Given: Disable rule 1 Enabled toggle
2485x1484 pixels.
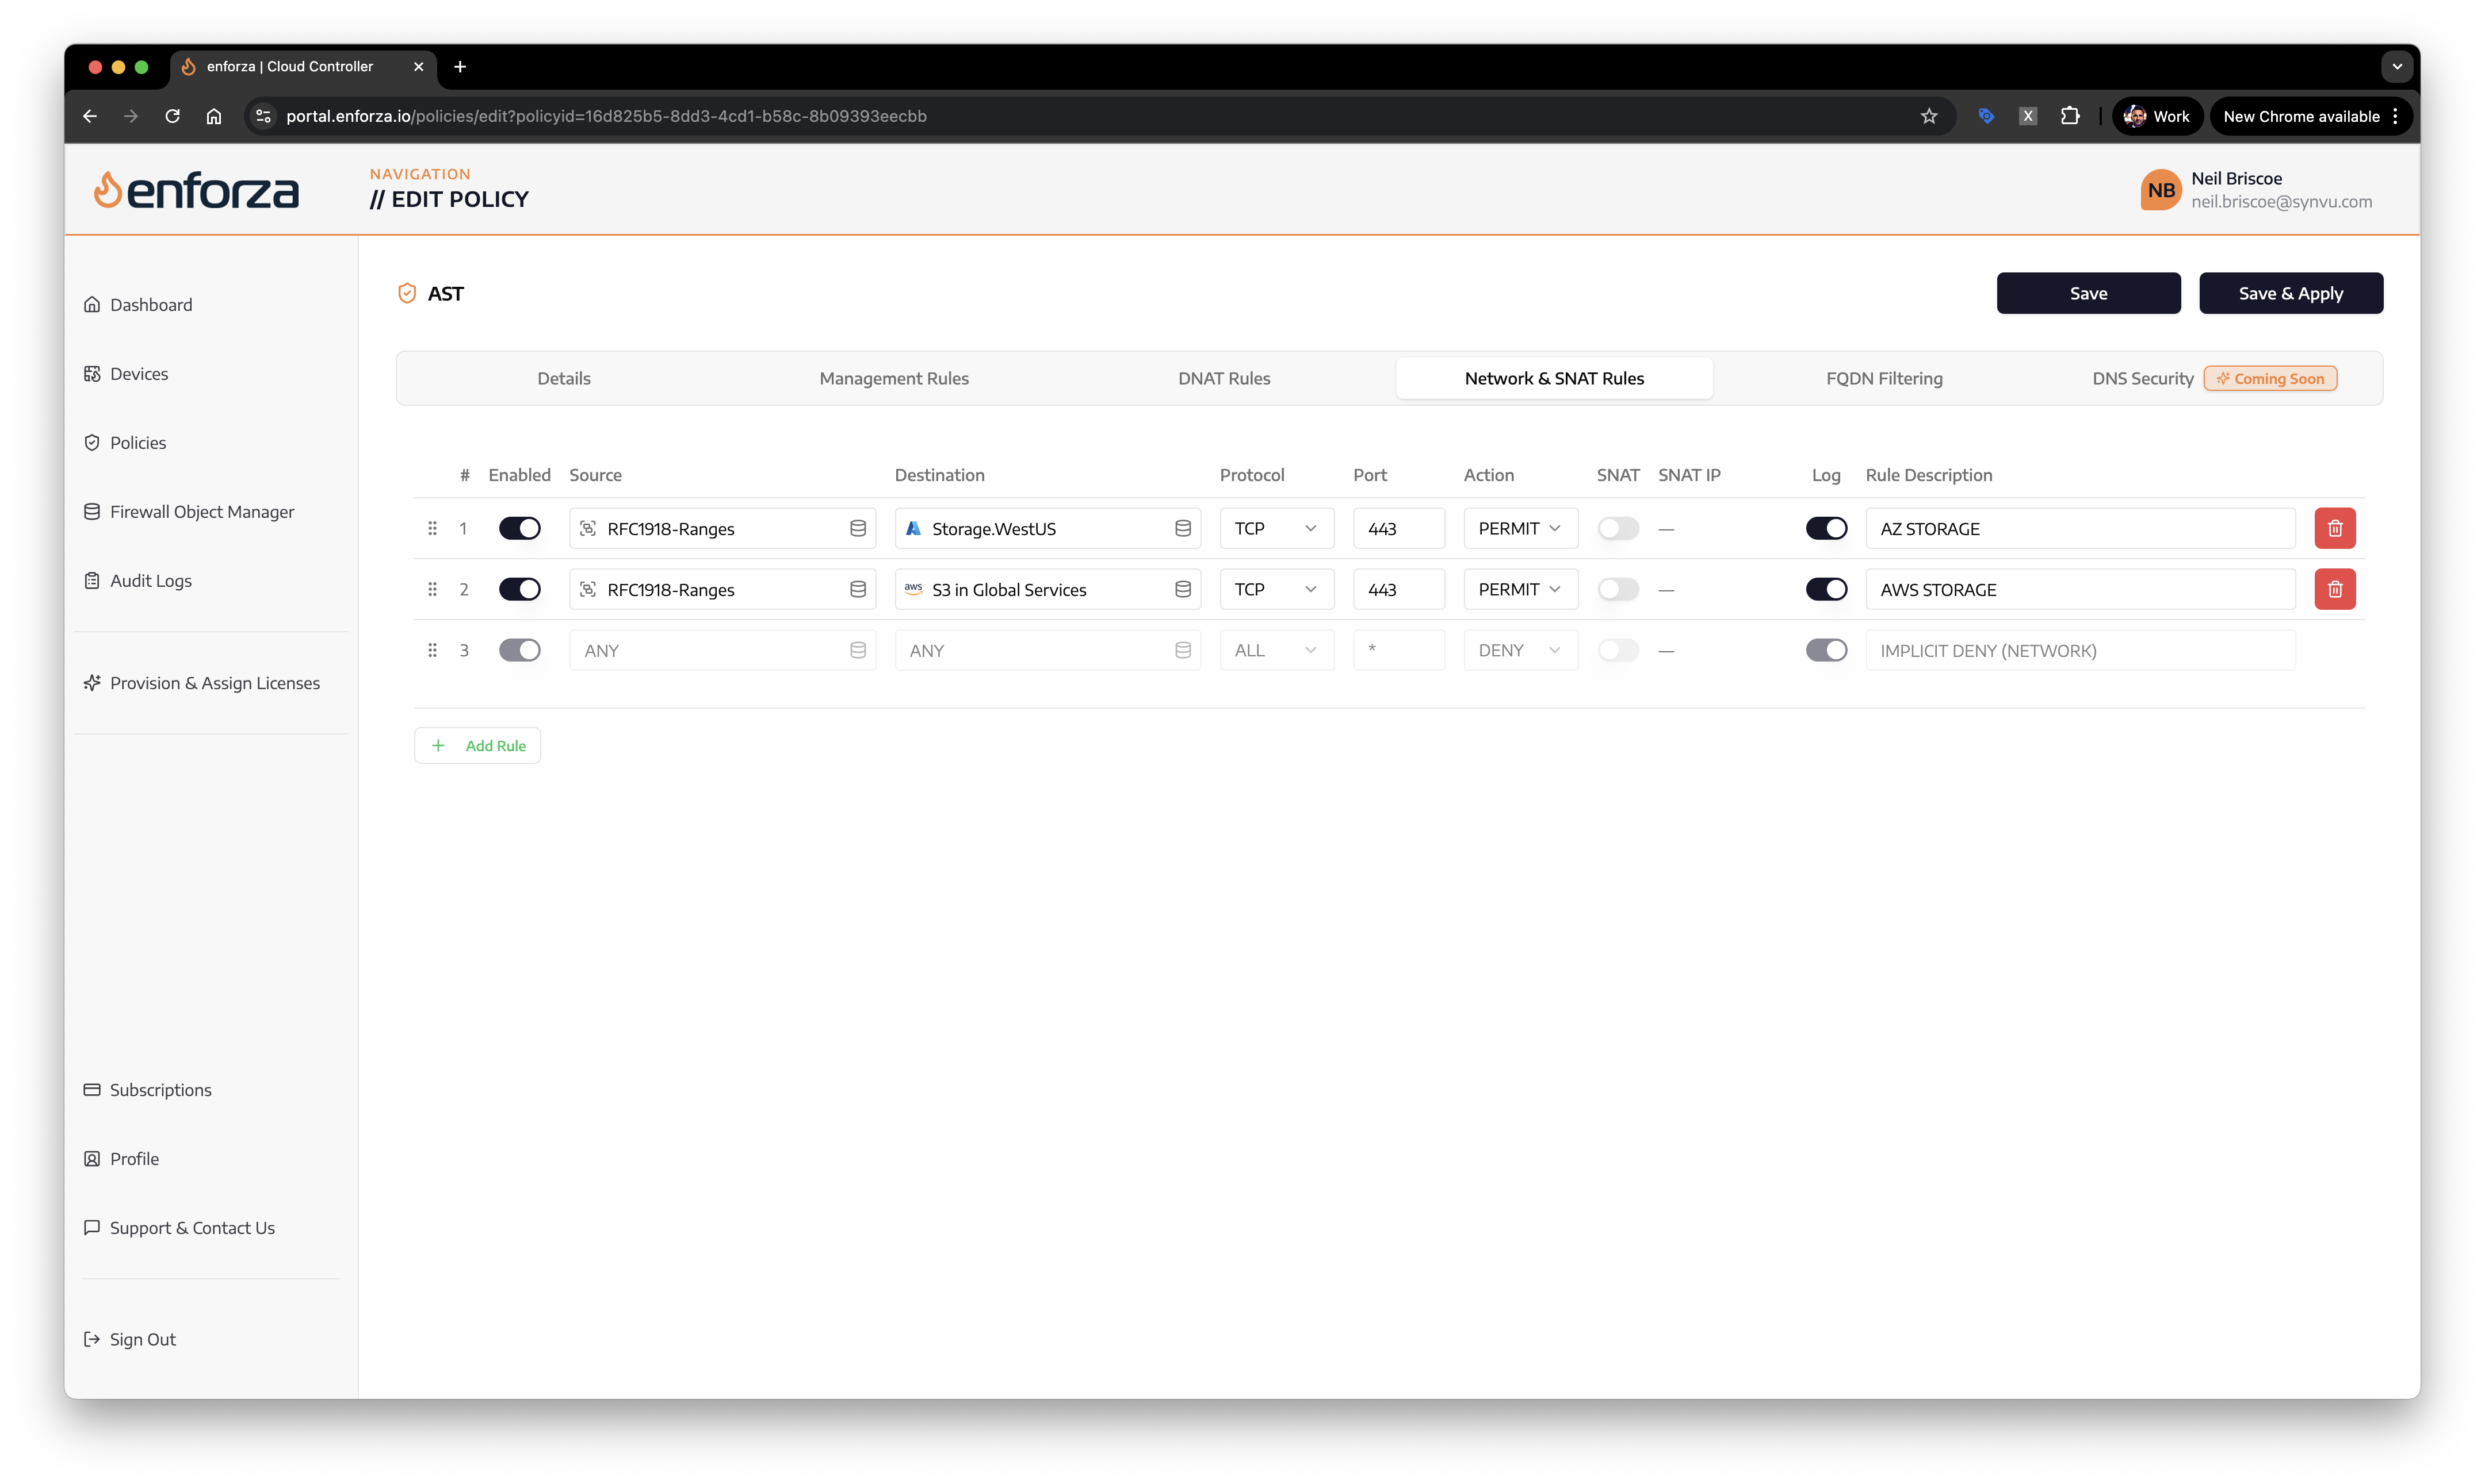Looking at the screenshot, I should pos(519,528).
